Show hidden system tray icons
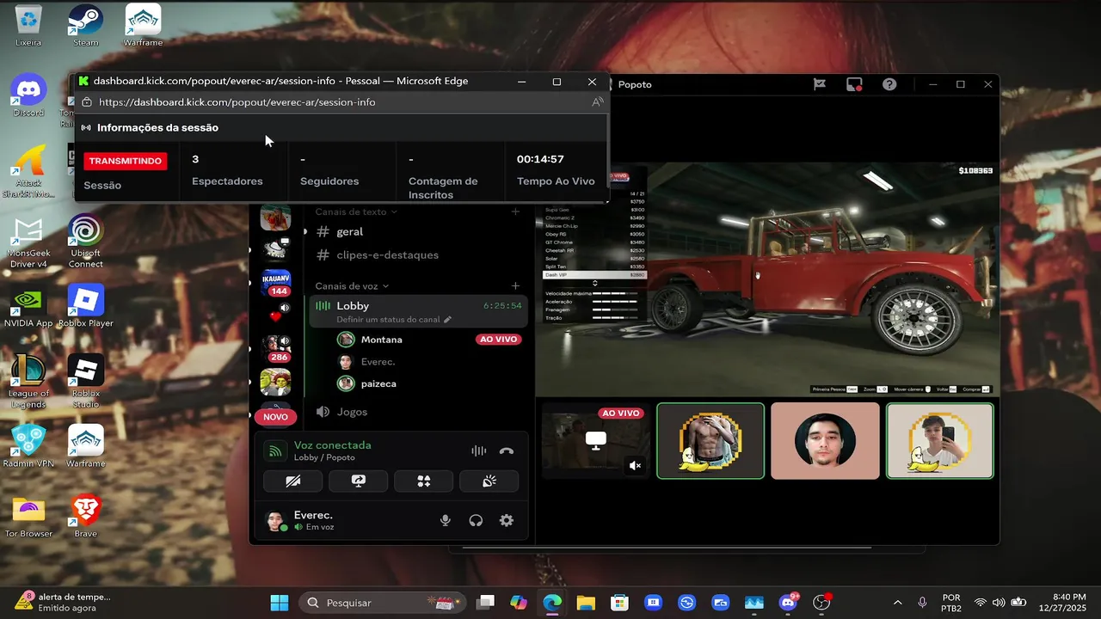The height and width of the screenshot is (619, 1101). tap(898, 603)
